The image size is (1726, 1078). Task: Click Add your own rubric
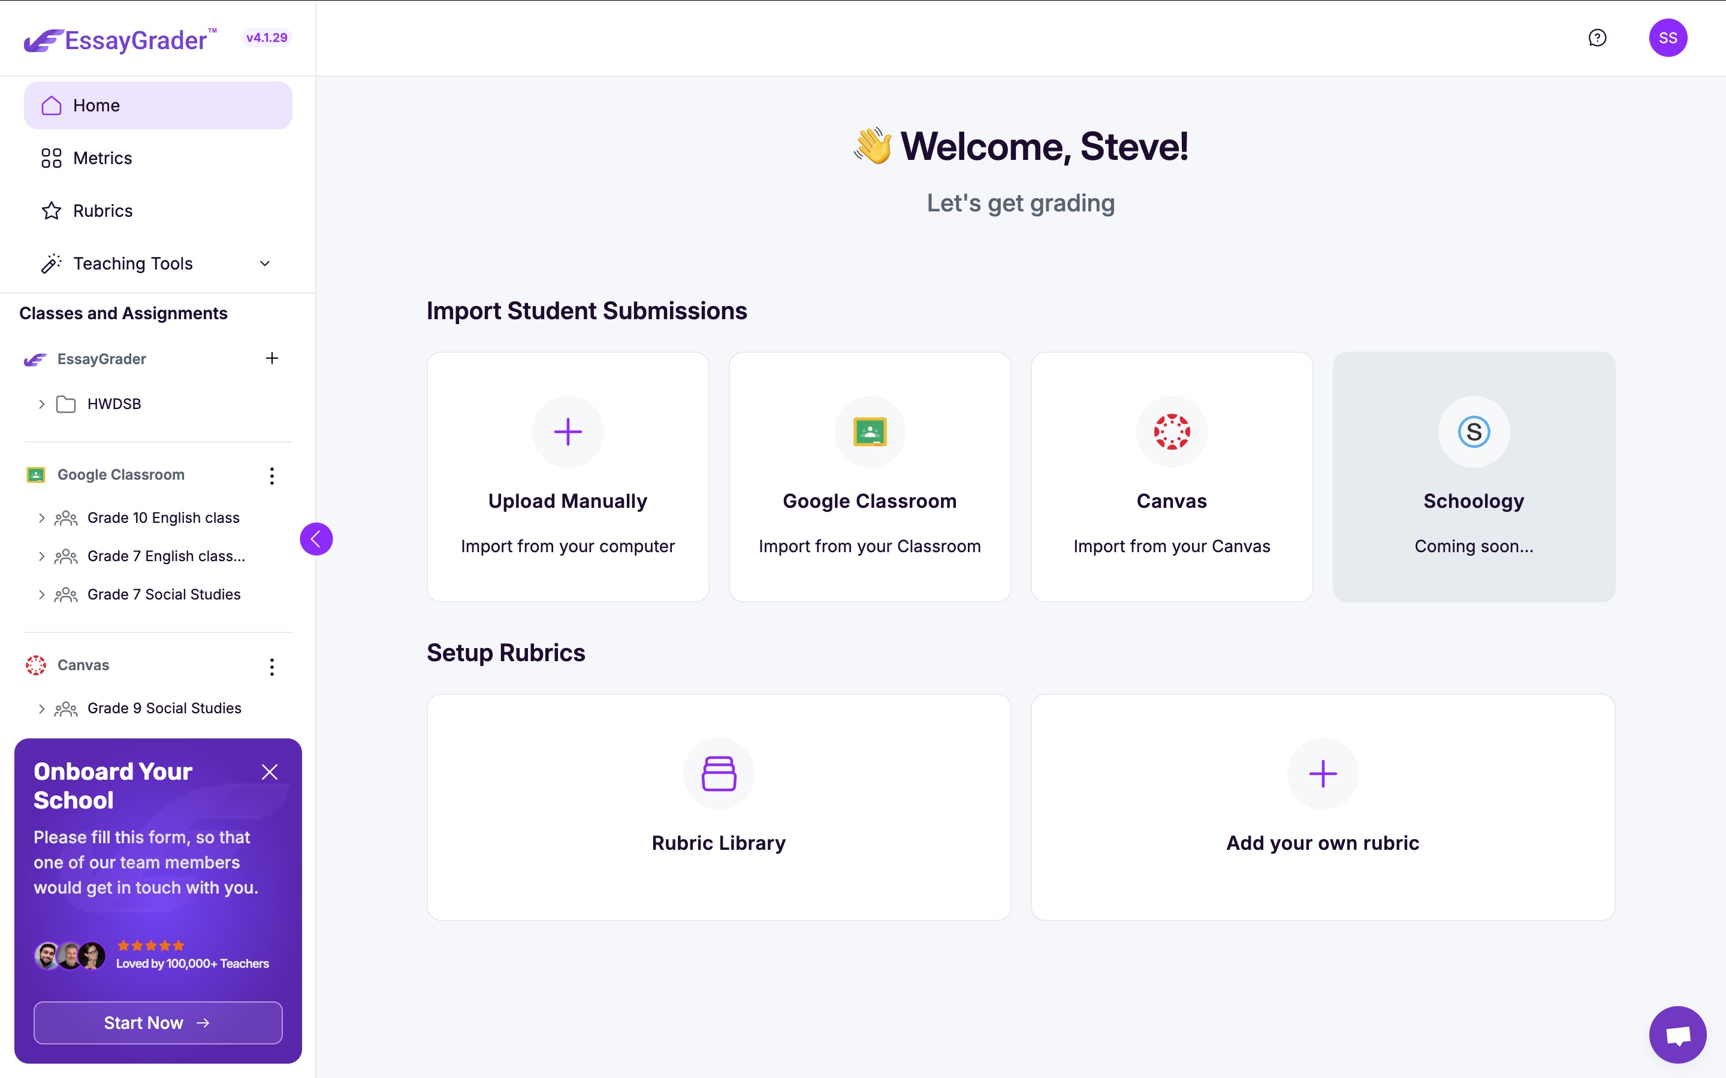point(1322,807)
